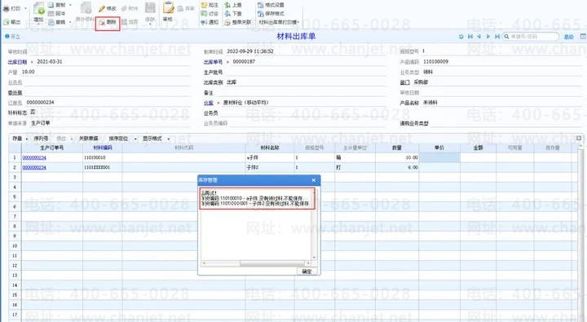Select the 排序定位 menu item
The image size is (587, 322).
tap(118, 139)
